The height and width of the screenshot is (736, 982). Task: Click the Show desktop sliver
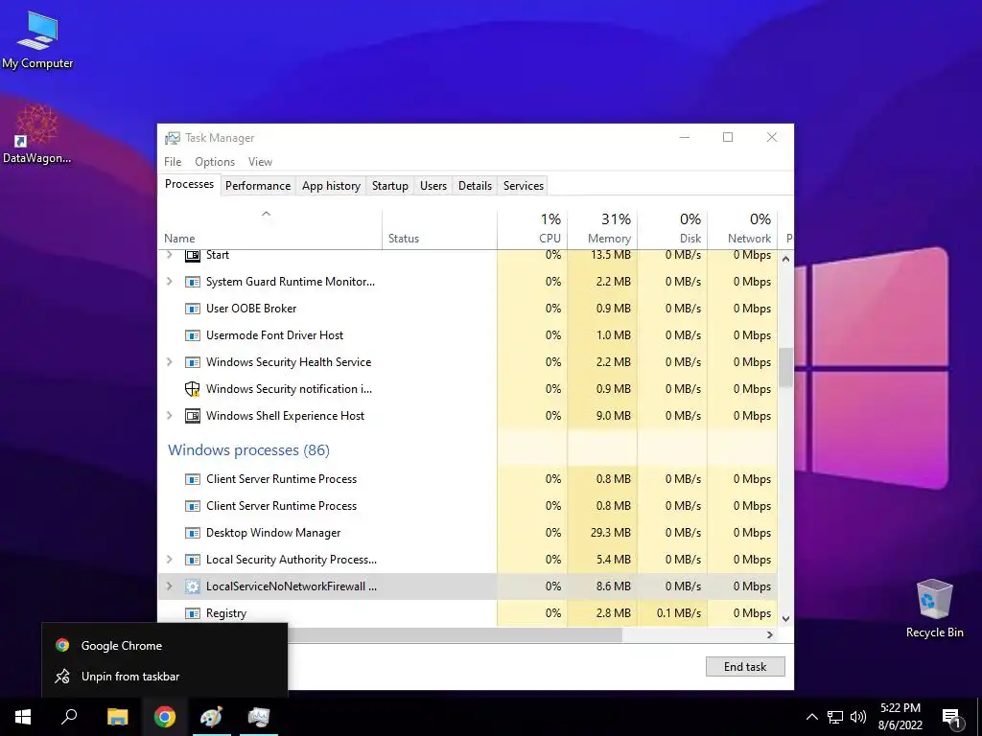coord(979,717)
